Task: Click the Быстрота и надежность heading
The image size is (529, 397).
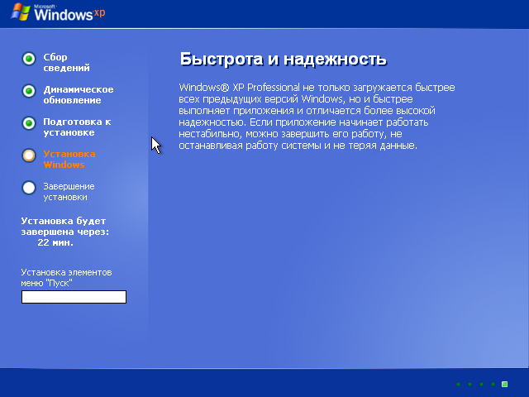Action: 283,59
